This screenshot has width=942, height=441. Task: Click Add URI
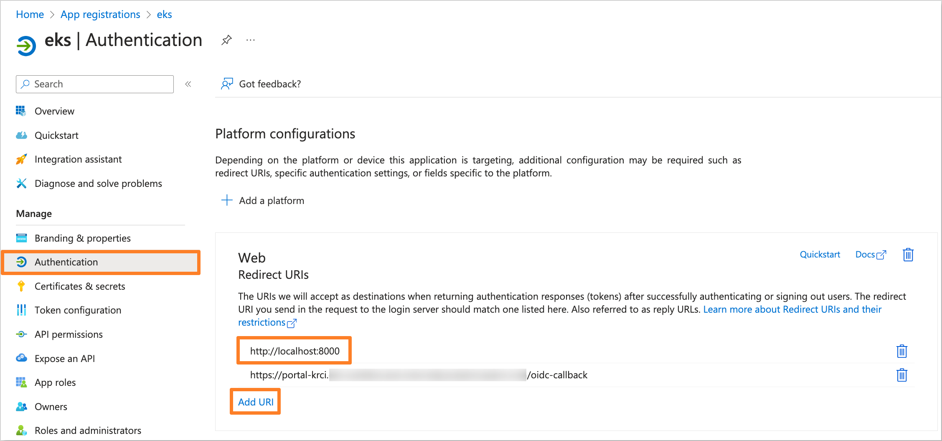tap(256, 402)
